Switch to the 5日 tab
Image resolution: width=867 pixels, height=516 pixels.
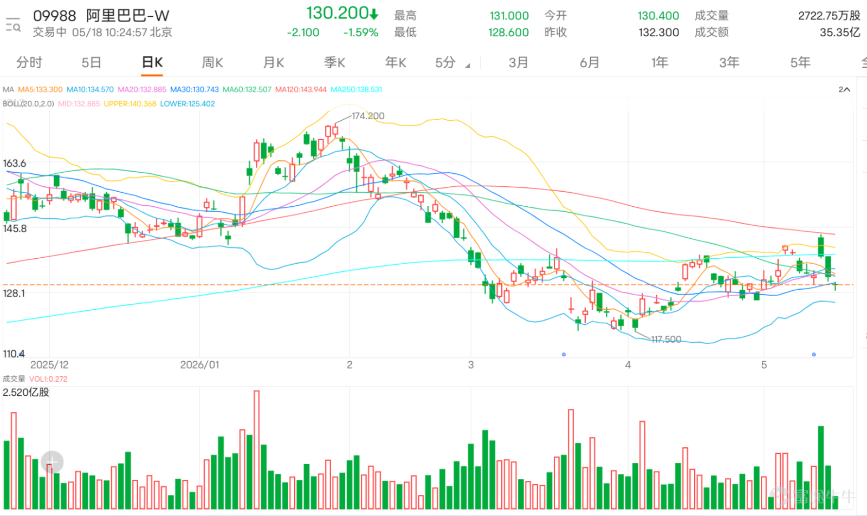[x=91, y=62]
